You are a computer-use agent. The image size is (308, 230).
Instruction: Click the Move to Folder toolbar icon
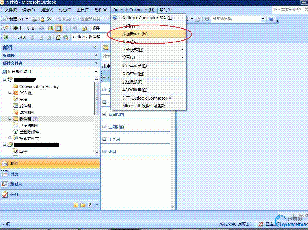(x=41, y=19)
